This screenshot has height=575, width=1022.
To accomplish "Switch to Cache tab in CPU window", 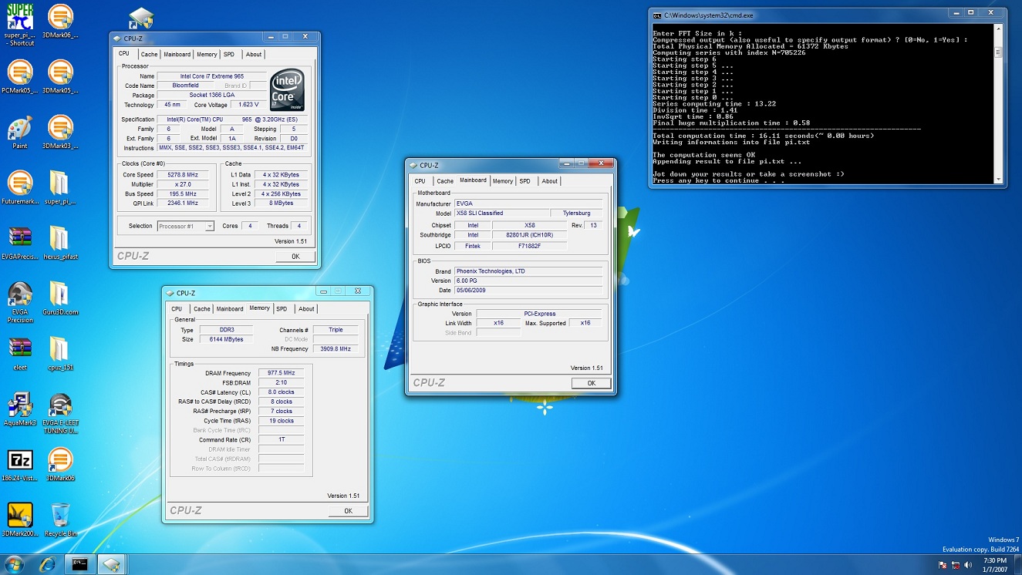I will coord(149,54).
